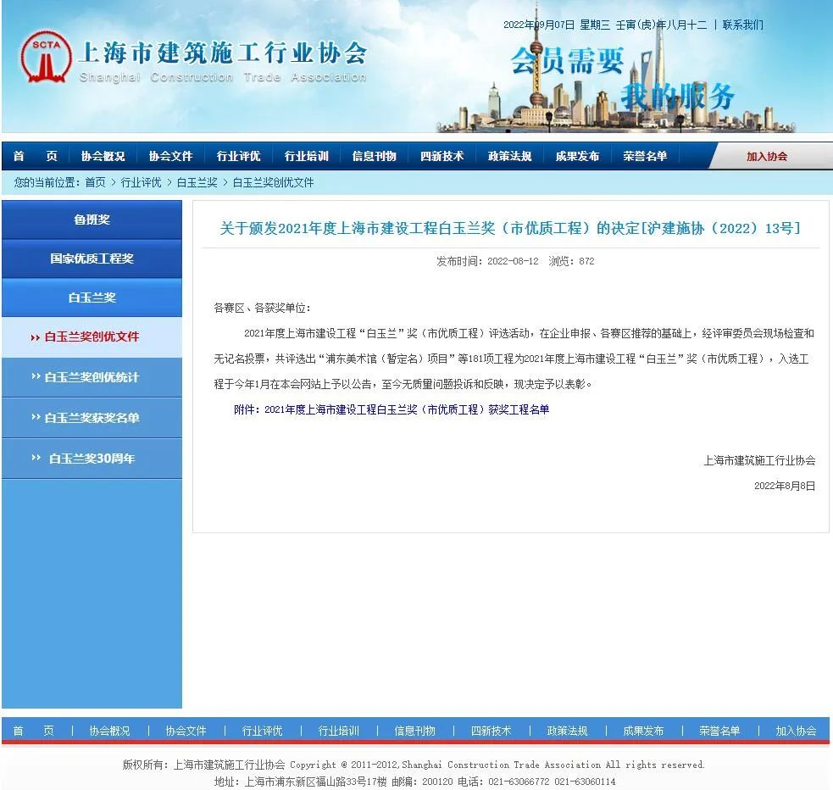833x790 pixels.
Task: Click the 会员需要 我的服务 banner slogan
Action: (x=623, y=79)
